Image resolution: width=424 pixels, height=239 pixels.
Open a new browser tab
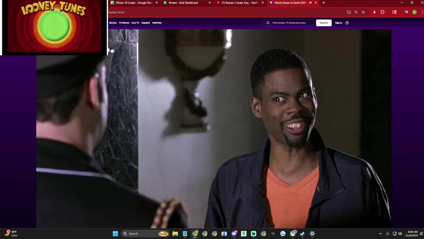(x=324, y=3)
